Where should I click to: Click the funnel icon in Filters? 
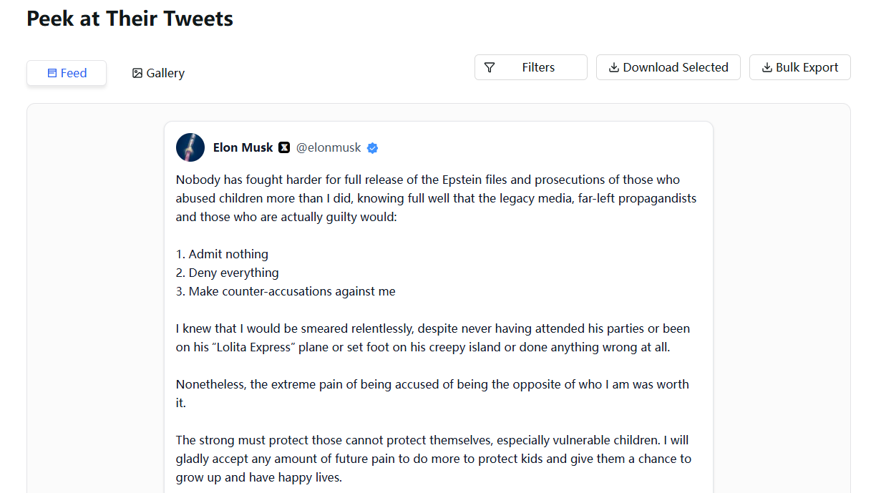click(490, 67)
